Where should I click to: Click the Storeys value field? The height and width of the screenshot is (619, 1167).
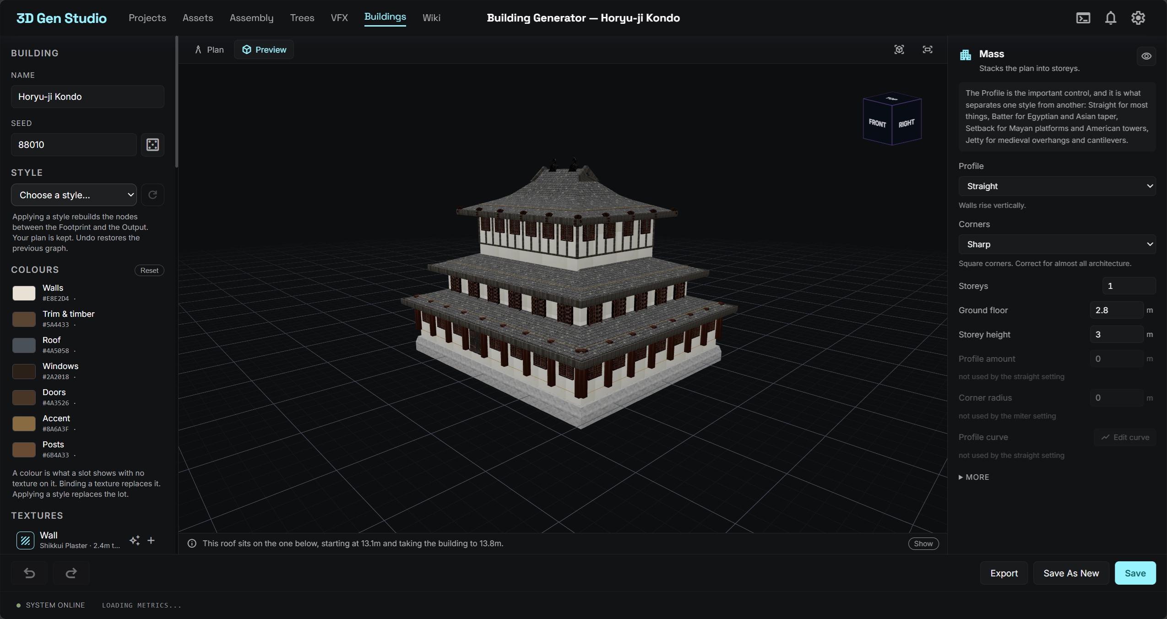click(1129, 286)
